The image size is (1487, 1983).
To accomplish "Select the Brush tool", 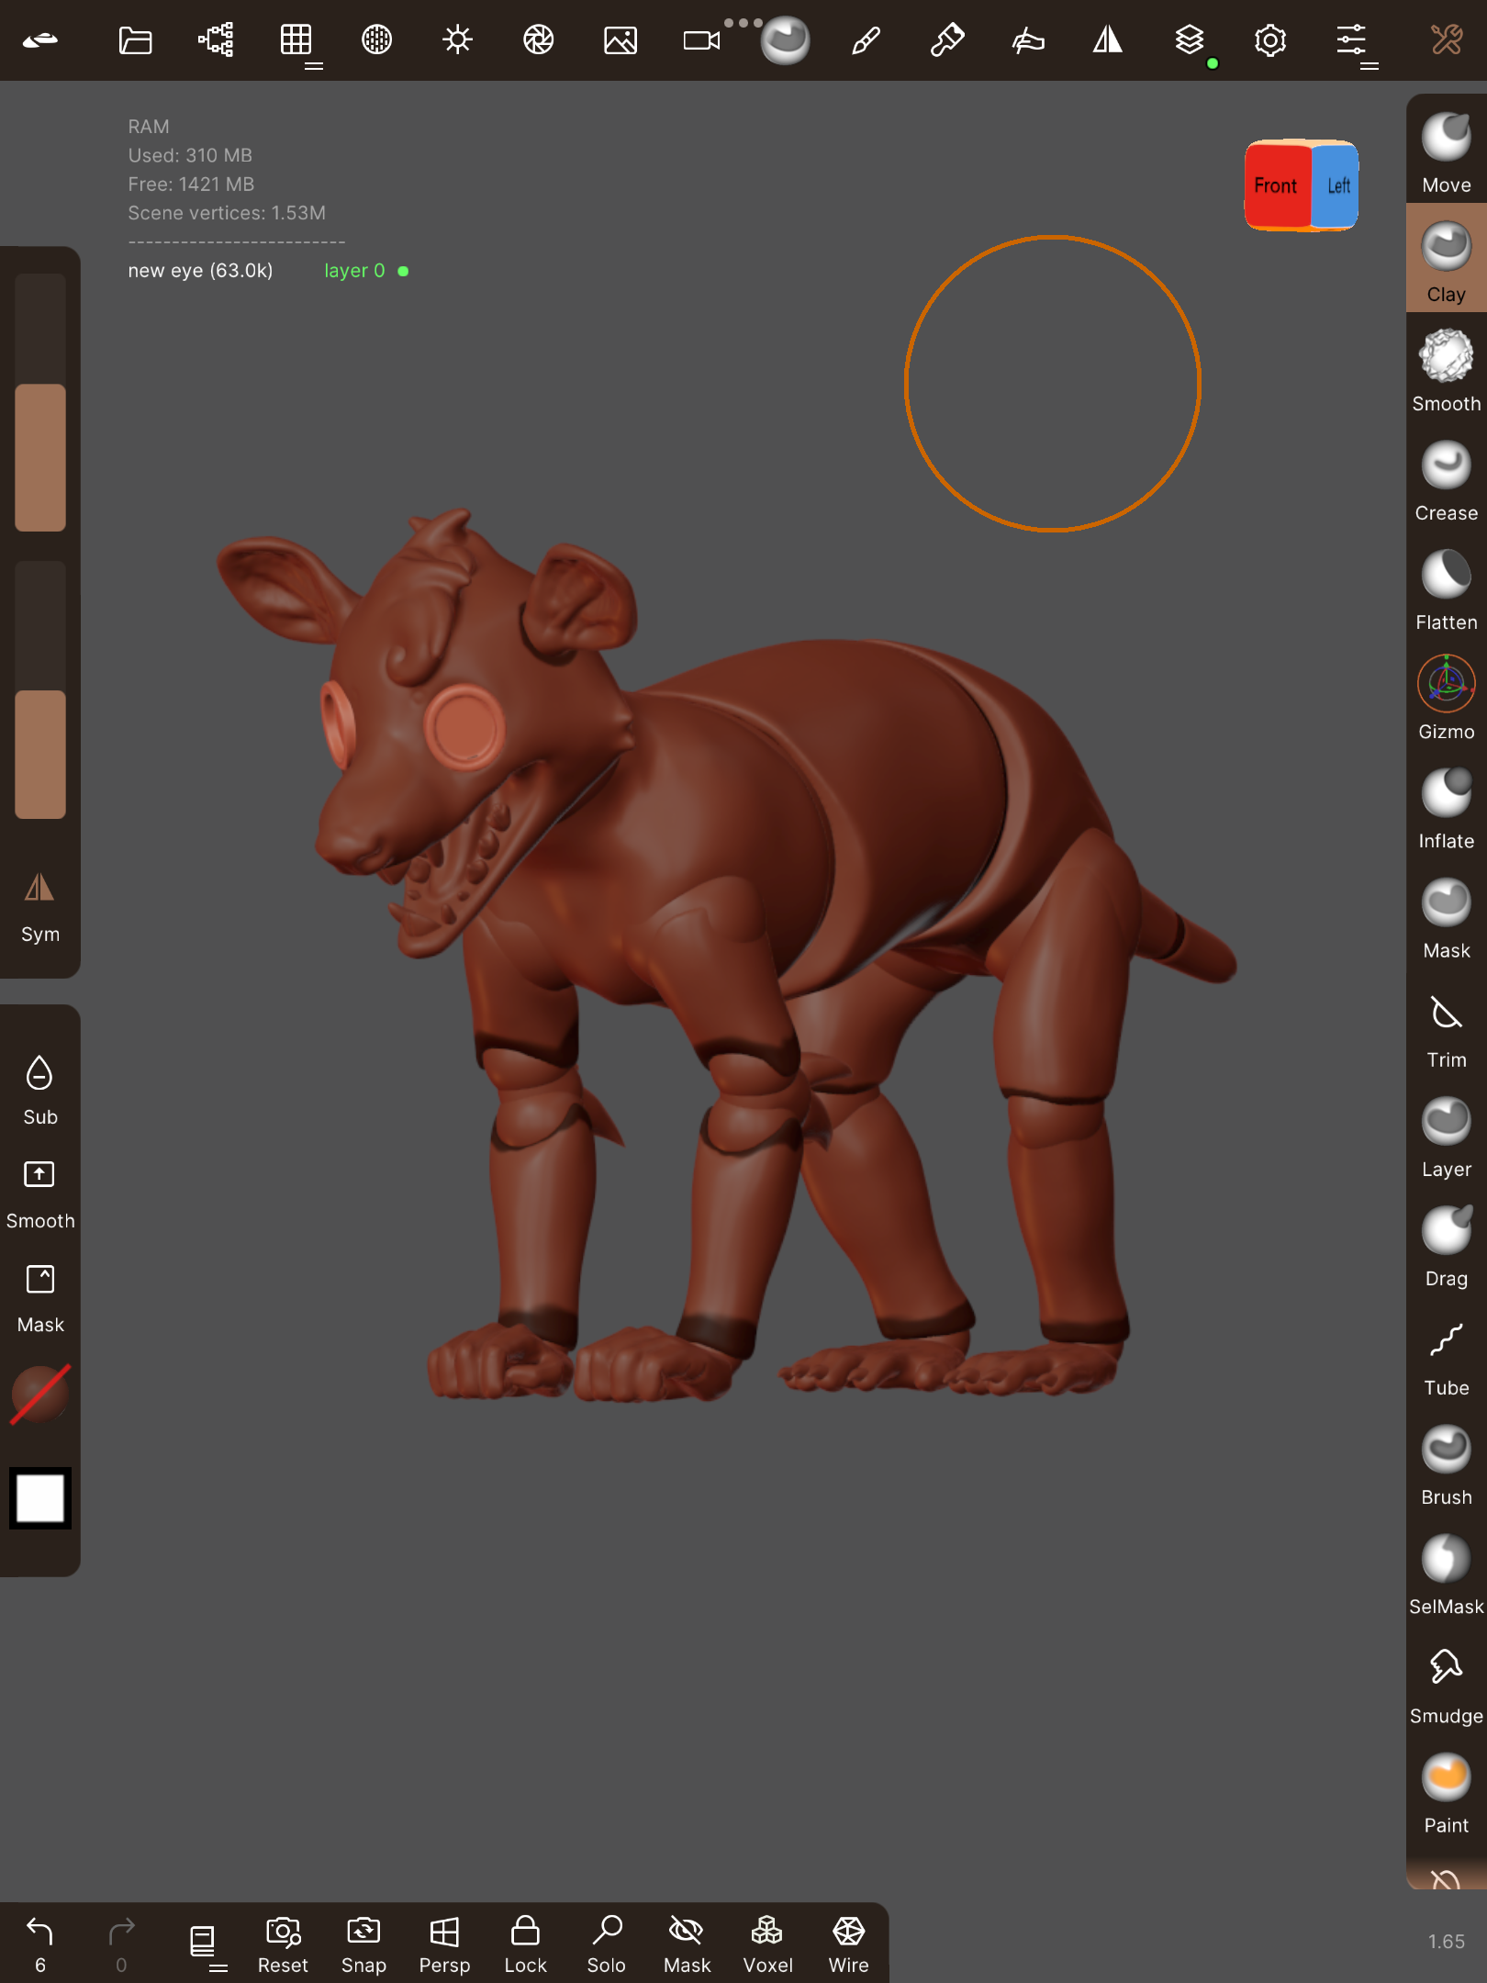I will pos(1447,1463).
